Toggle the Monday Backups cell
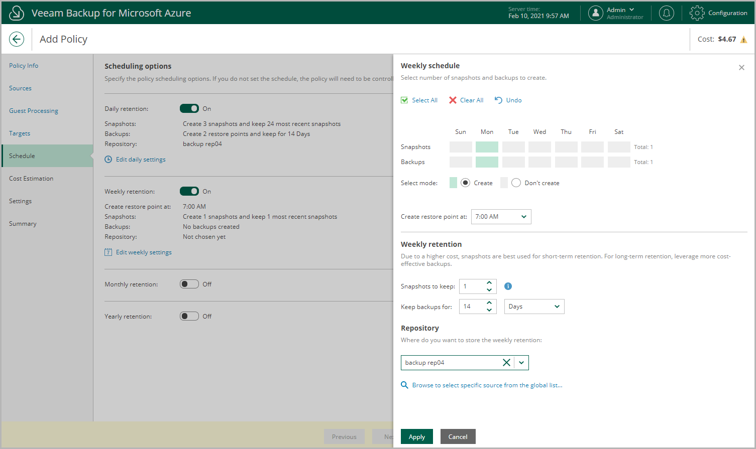 tap(487, 162)
